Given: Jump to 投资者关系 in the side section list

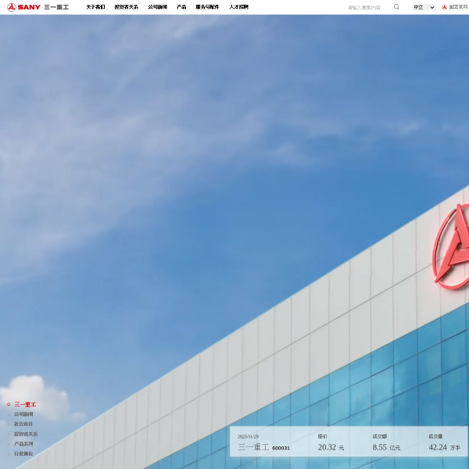Looking at the screenshot, I should pyautogui.click(x=26, y=434).
